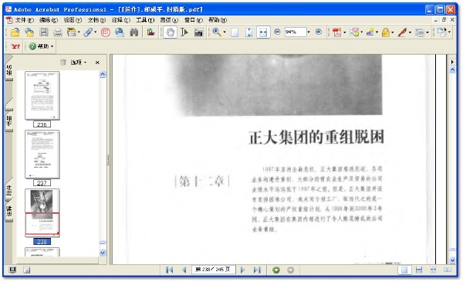463x282 pixels.
Task: Click the Organizer icon in the toolbar
Action: [71, 32]
